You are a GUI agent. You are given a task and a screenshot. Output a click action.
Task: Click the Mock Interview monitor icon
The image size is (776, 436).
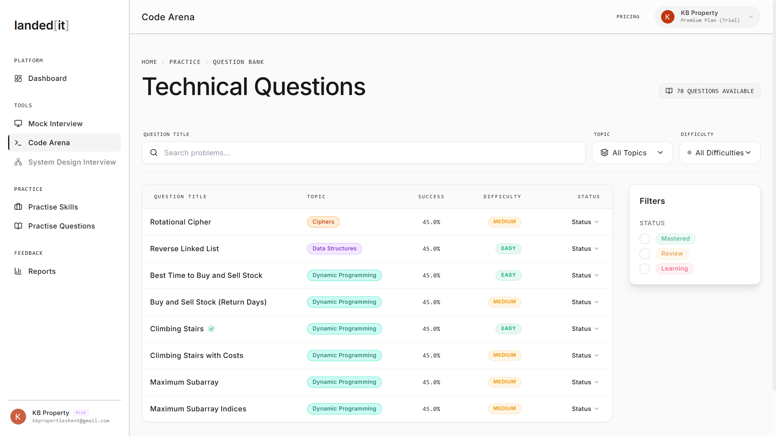coord(18,123)
